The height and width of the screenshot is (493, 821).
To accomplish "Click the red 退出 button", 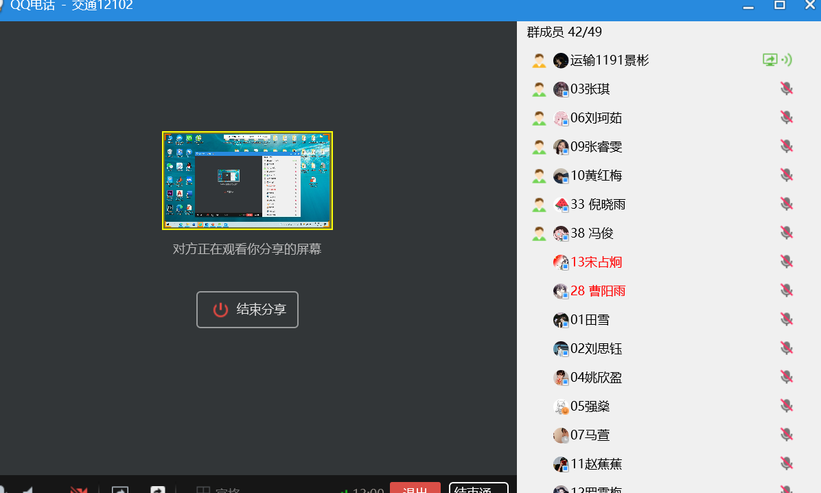I will tap(415, 488).
